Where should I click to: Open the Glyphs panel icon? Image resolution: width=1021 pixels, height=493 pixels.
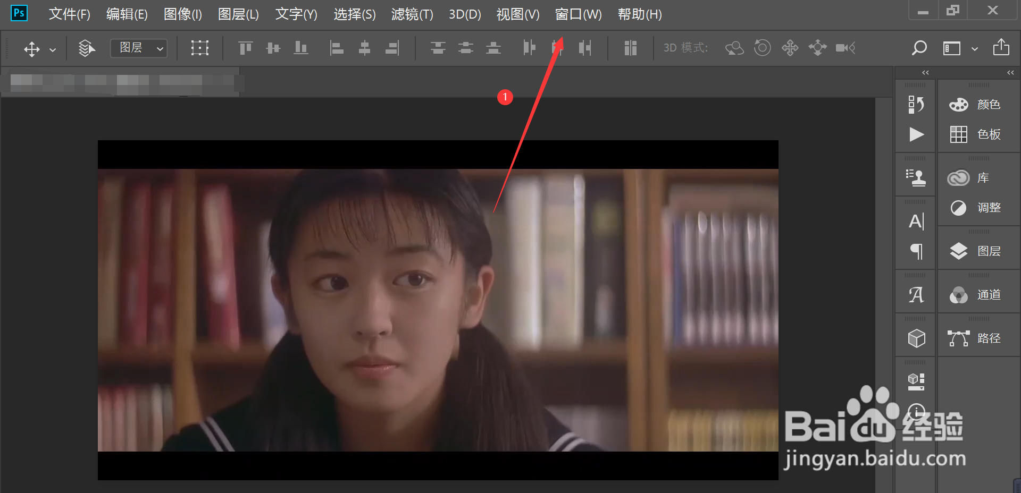(916, 295)
